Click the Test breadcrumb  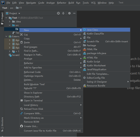coord(5,8)
